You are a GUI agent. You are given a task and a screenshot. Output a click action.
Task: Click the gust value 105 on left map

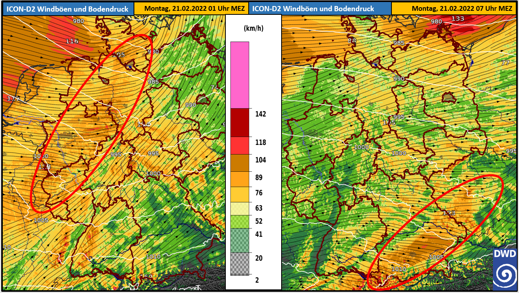pyautogui.click(x=119, y=55)
